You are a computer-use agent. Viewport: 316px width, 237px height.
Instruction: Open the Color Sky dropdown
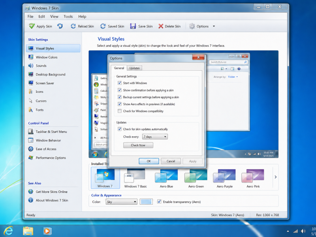[x=121, y=202]
